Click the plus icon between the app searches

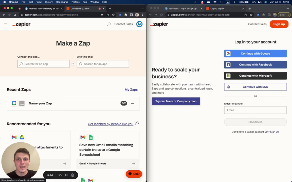73,64
